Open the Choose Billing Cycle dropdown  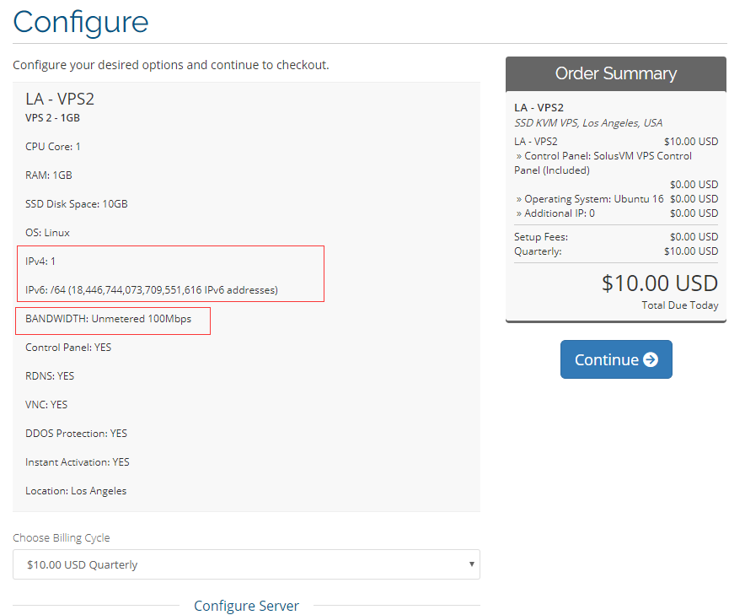tap(246, 564)
